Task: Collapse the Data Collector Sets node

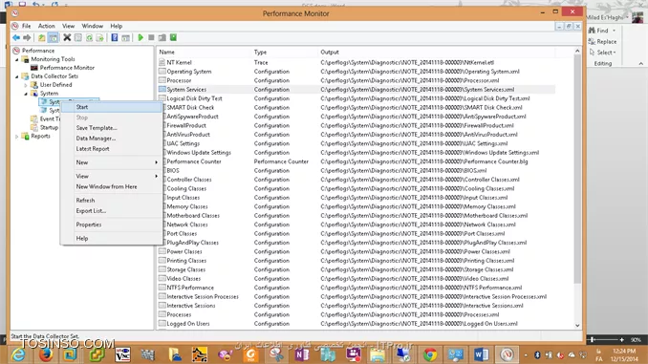Action: (17, 76)
